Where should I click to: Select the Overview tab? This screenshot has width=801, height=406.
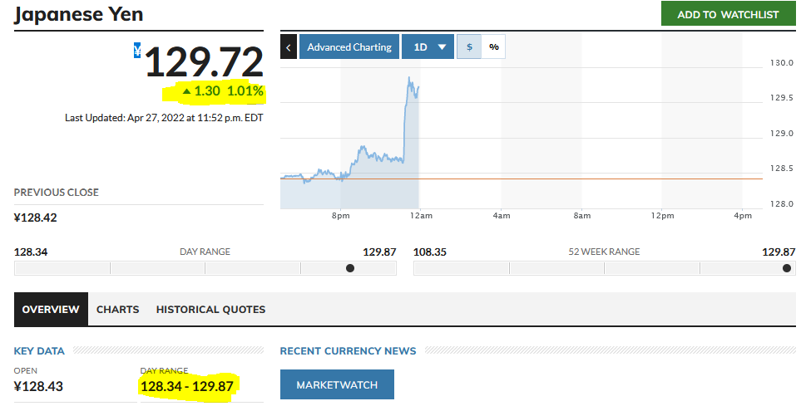(51, 309)
